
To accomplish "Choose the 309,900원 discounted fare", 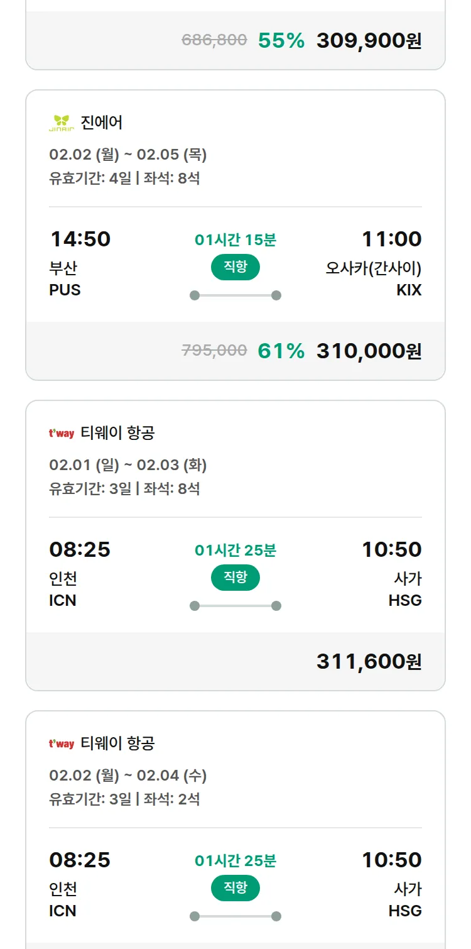I will click(369, 41).
